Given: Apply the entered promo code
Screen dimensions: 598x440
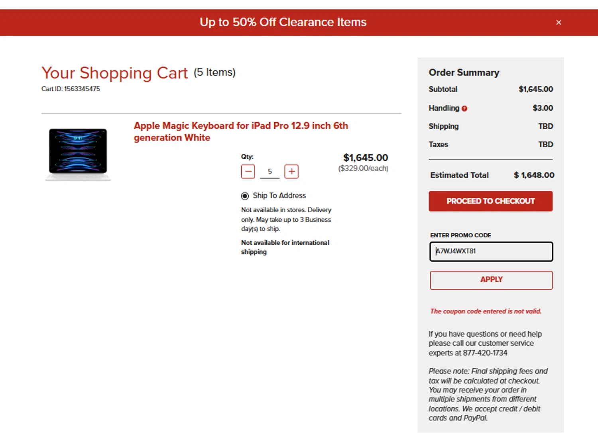Looking at the screenshot, I should click(x=491, y=280).
